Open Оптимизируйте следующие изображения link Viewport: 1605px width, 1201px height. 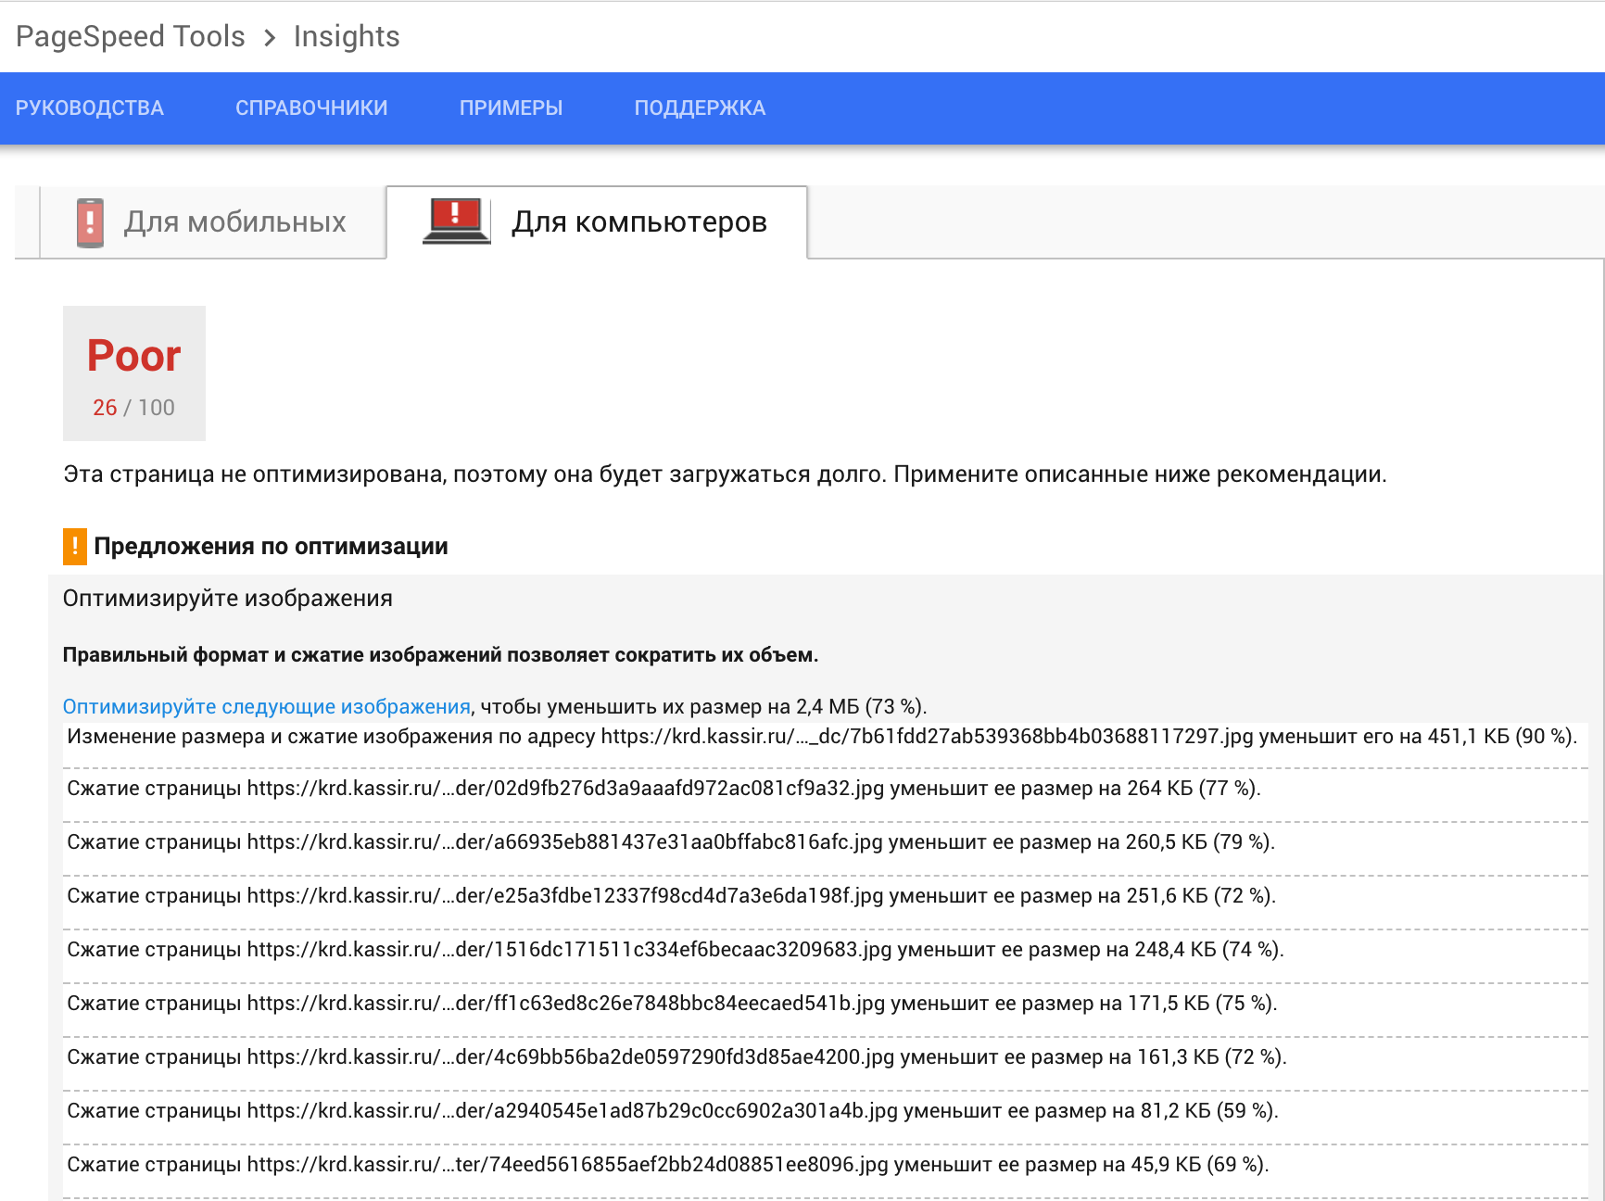tap(267, 706)
